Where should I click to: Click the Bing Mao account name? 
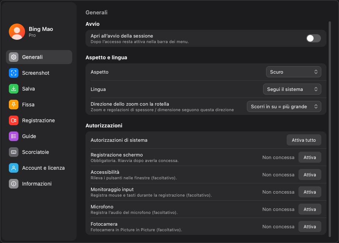point(41,29)
